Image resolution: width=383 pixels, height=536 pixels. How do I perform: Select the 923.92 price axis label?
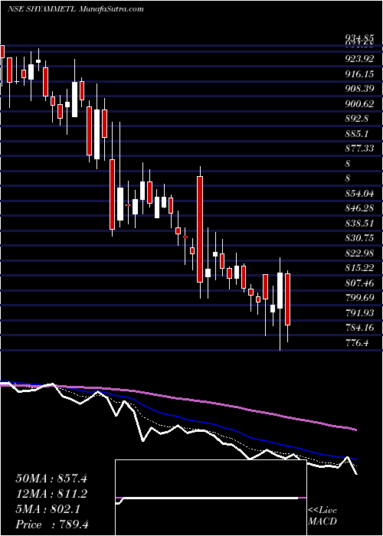[x=359, y=59]
